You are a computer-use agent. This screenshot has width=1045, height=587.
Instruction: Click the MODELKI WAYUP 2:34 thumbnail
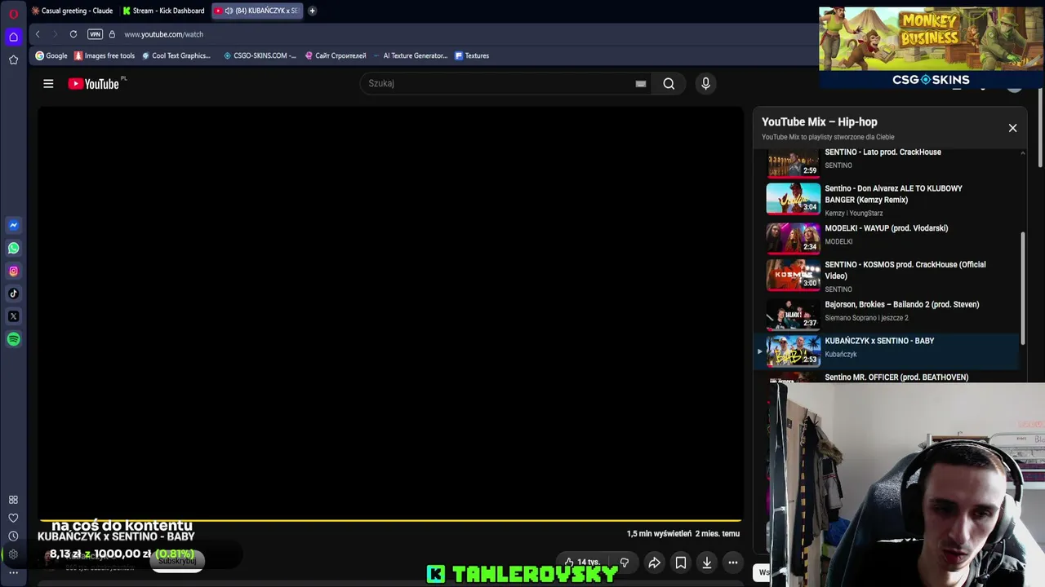(793, 237)
